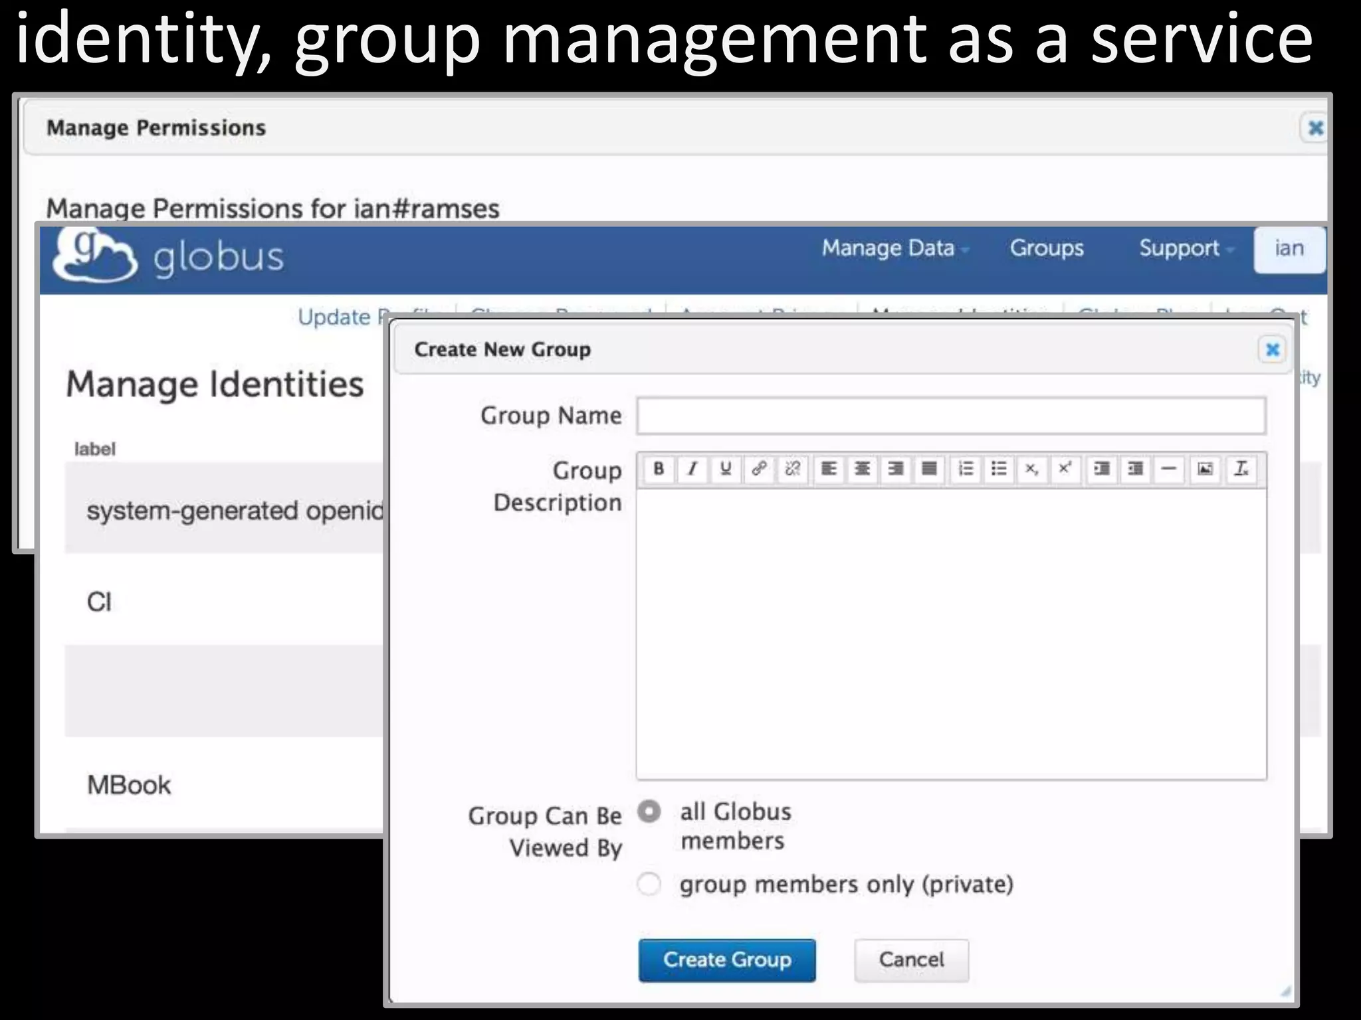The width and height of the screenshot is (1361, 1020).
Task: Align description text left
Action: pos(829,469)
